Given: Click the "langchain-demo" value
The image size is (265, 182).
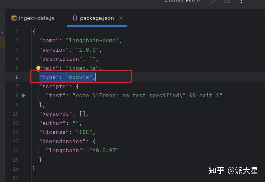Looking at the screenshot, I should (92, 41).
